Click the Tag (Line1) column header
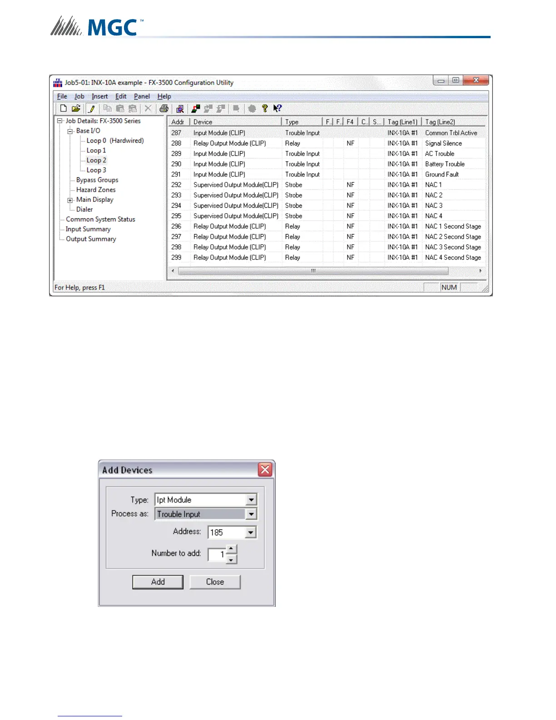 402,122
